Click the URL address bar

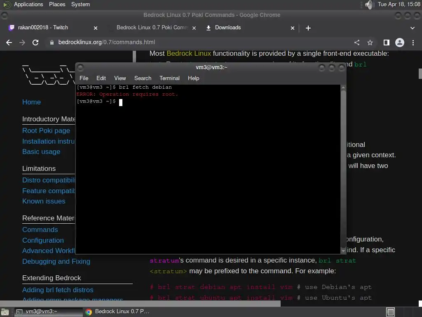[x=199, y=43]
